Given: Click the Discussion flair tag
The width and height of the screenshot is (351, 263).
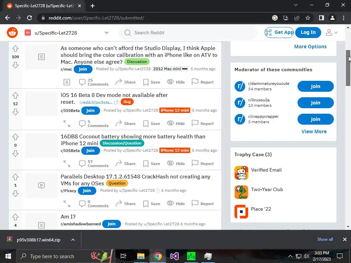Looking at the screenshot, I should pyautogui.click(x=137, y=62).
